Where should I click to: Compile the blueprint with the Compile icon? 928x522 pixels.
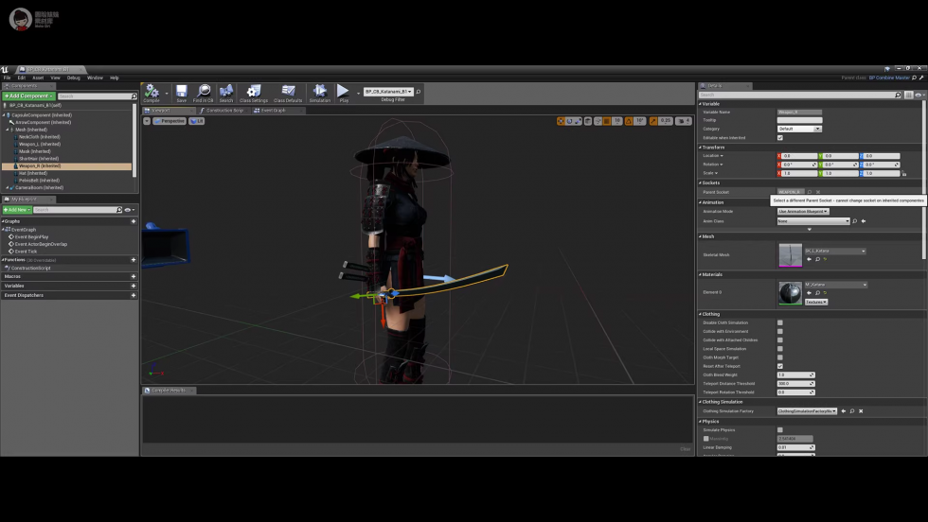(152, 92)
